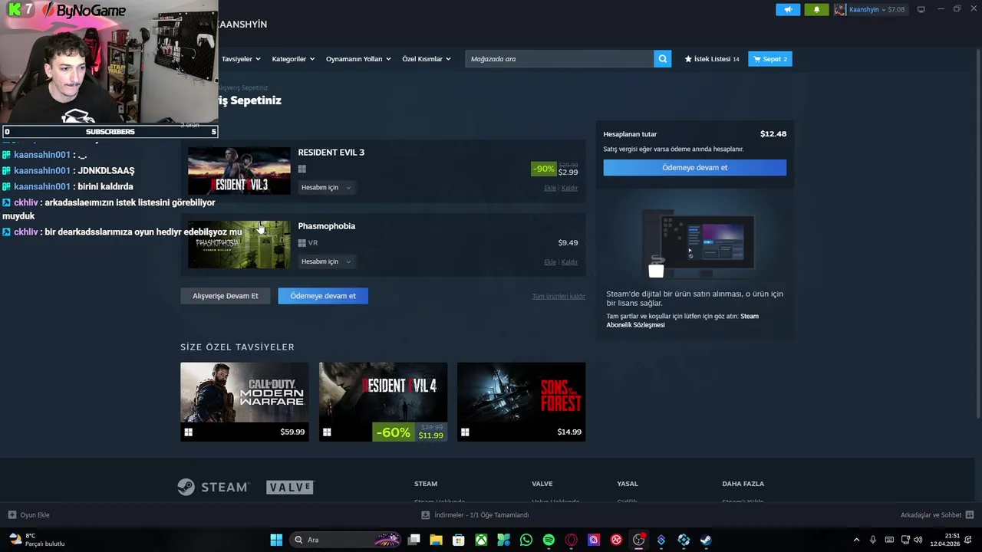The height and width of the screenshot is (552, 982).
Task: Click Windows platform icon on Phasmophobia
Action: coord(302,243)
